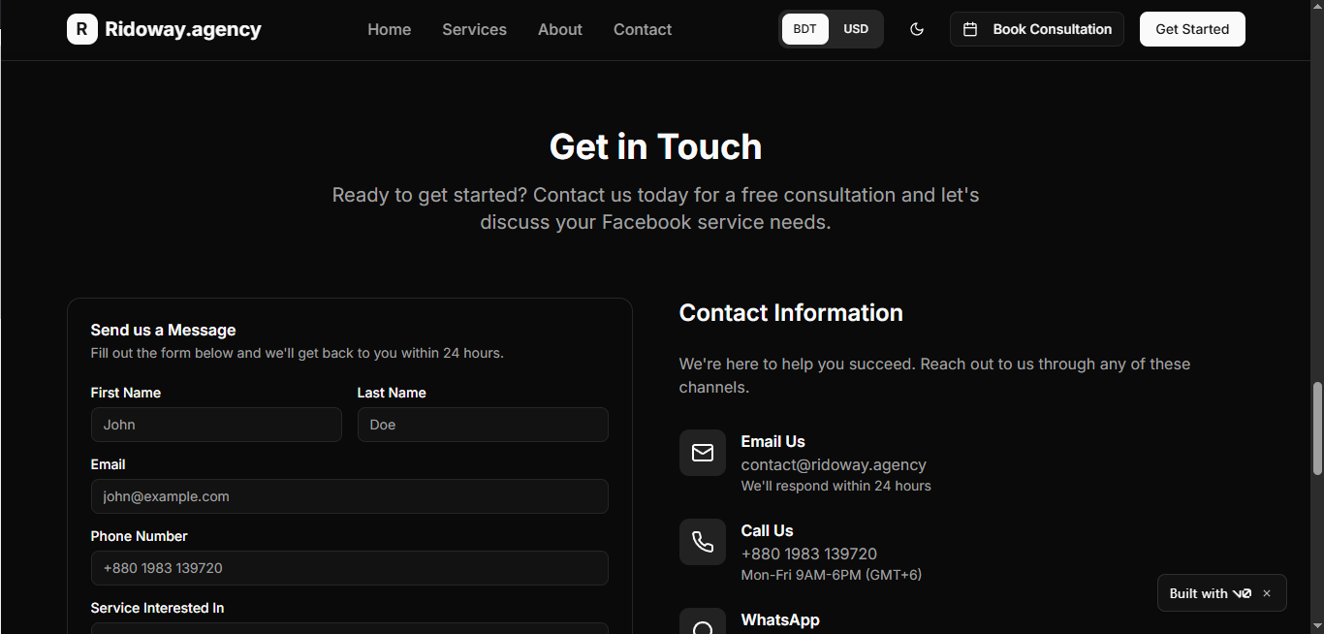
Task: Go to Home in navigation
Action: pos(390,30)
